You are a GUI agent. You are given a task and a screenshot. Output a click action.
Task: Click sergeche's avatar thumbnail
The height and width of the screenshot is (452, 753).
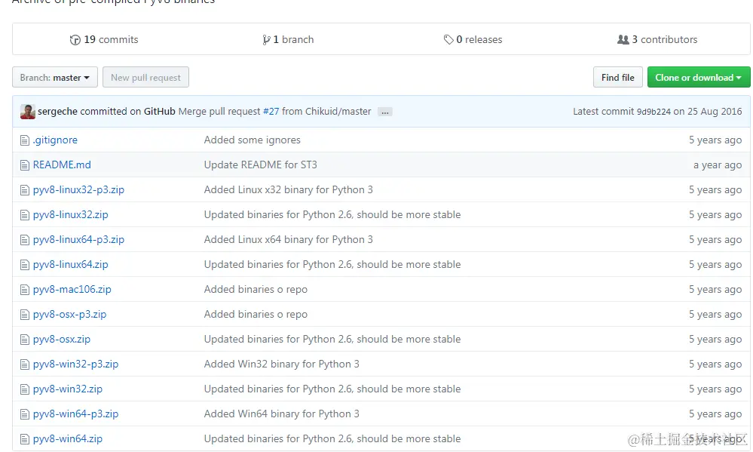click(x=28, y=112)
